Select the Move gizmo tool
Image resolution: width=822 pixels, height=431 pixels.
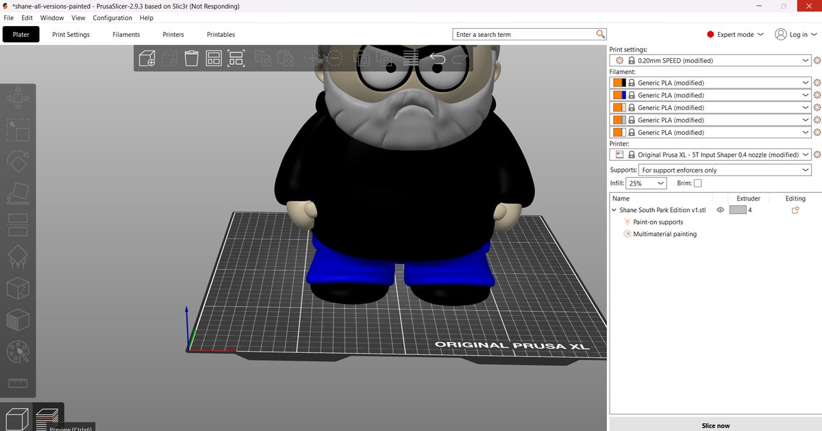[x=18, y=99]
